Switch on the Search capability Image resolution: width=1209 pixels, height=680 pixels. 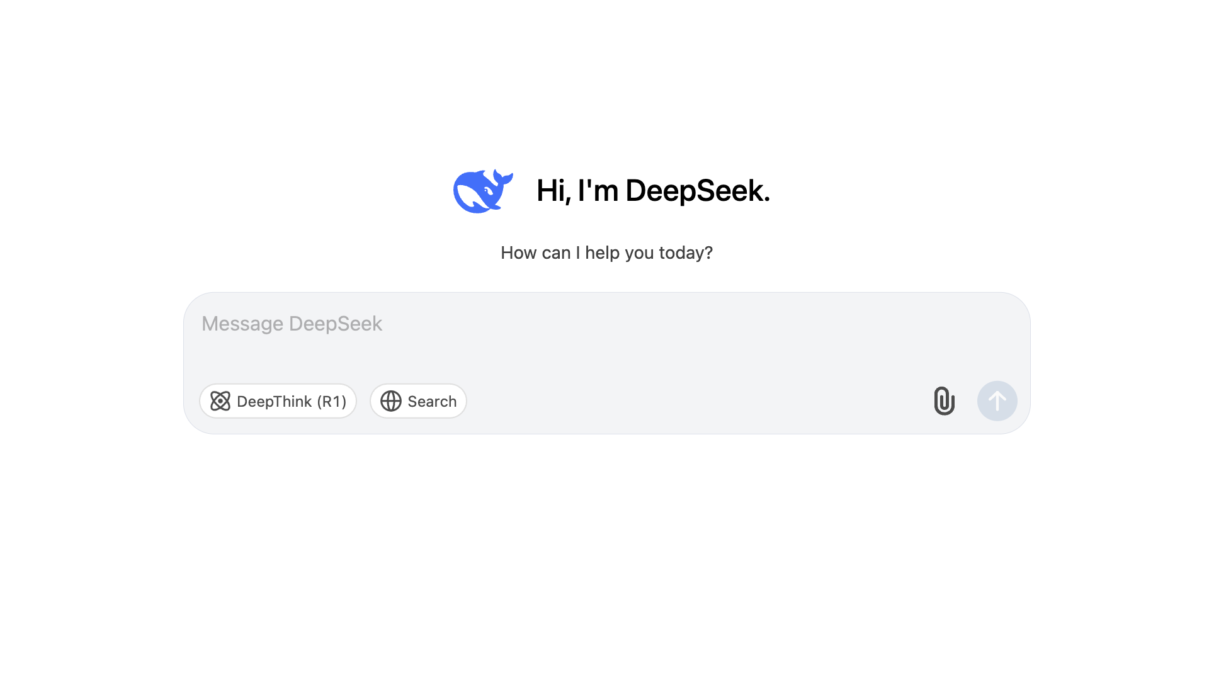[x=417, y=401]
